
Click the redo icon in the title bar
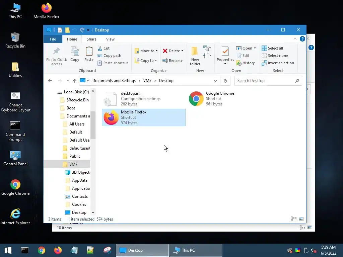click(82, 30)
